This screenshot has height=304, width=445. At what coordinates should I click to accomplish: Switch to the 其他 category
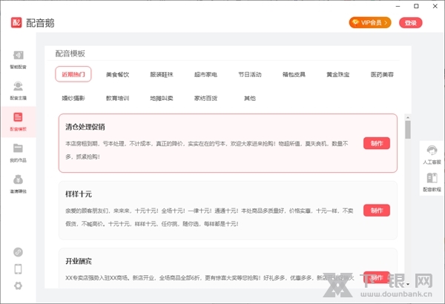pyautogui.click(x=250, y=98)
